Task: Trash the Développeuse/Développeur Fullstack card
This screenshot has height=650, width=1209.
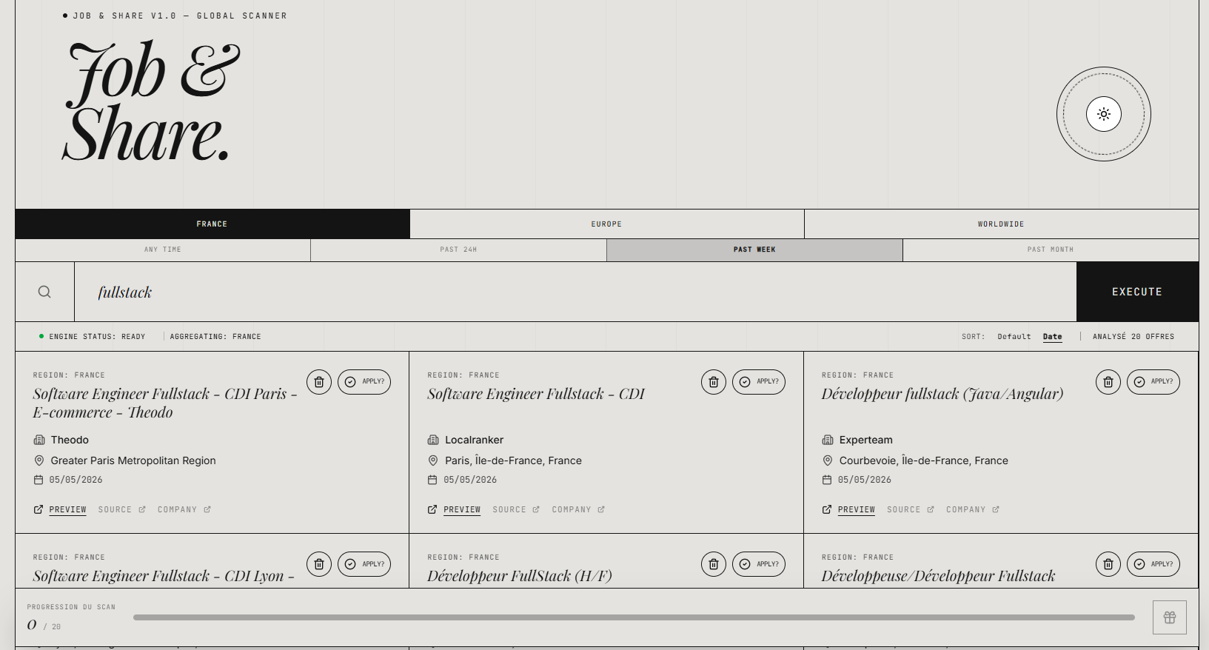Action: click(1108, 564)
